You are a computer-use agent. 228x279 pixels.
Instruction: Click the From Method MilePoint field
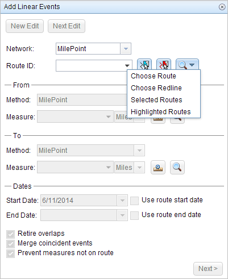[82, 100]
